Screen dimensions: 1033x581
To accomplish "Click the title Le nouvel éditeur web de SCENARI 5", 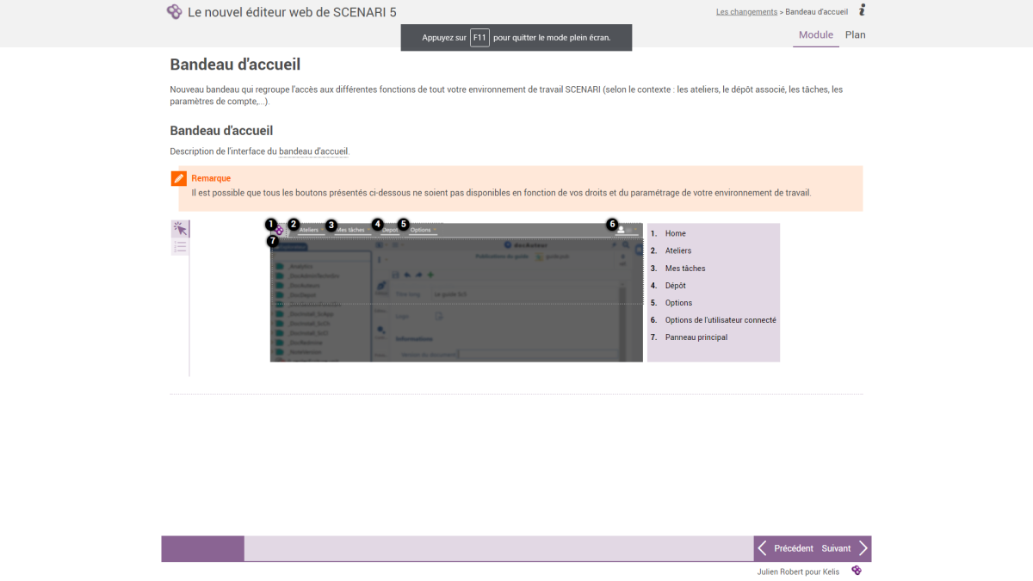I will click(x=292, y=12).
